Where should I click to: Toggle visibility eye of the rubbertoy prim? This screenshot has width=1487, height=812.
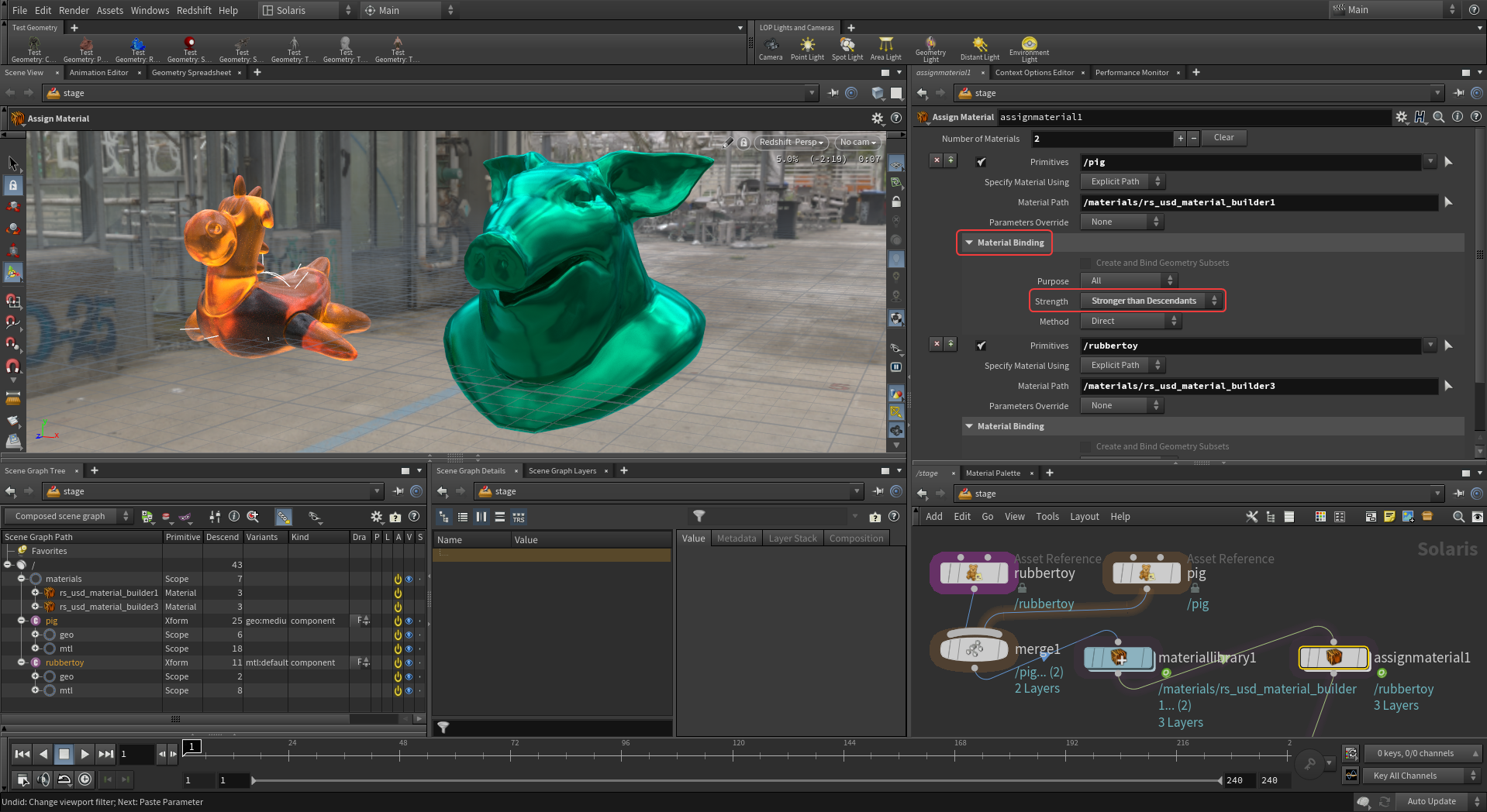(409, 662)
